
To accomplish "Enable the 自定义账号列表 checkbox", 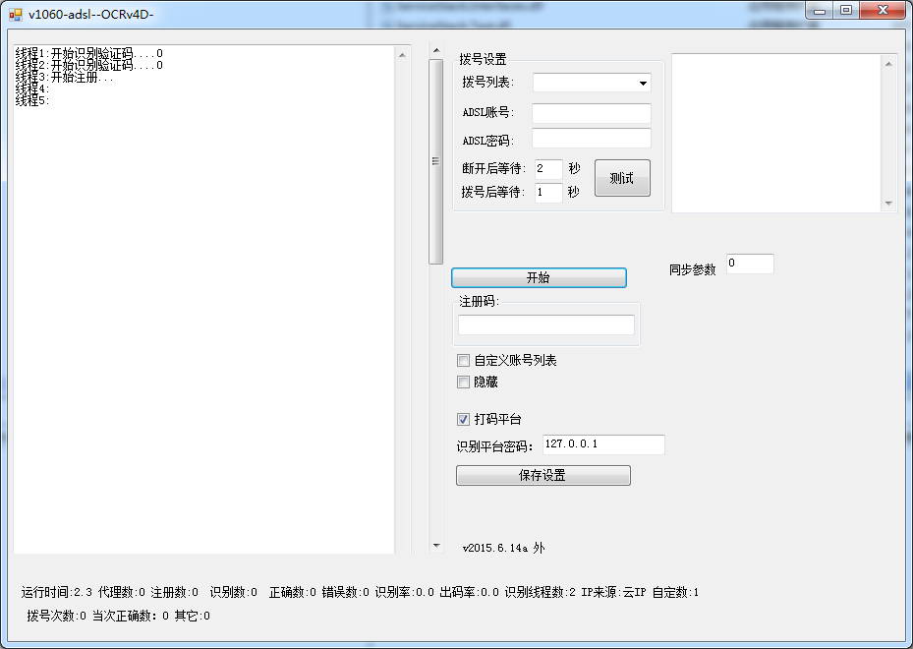I will (x=463, y=360).
